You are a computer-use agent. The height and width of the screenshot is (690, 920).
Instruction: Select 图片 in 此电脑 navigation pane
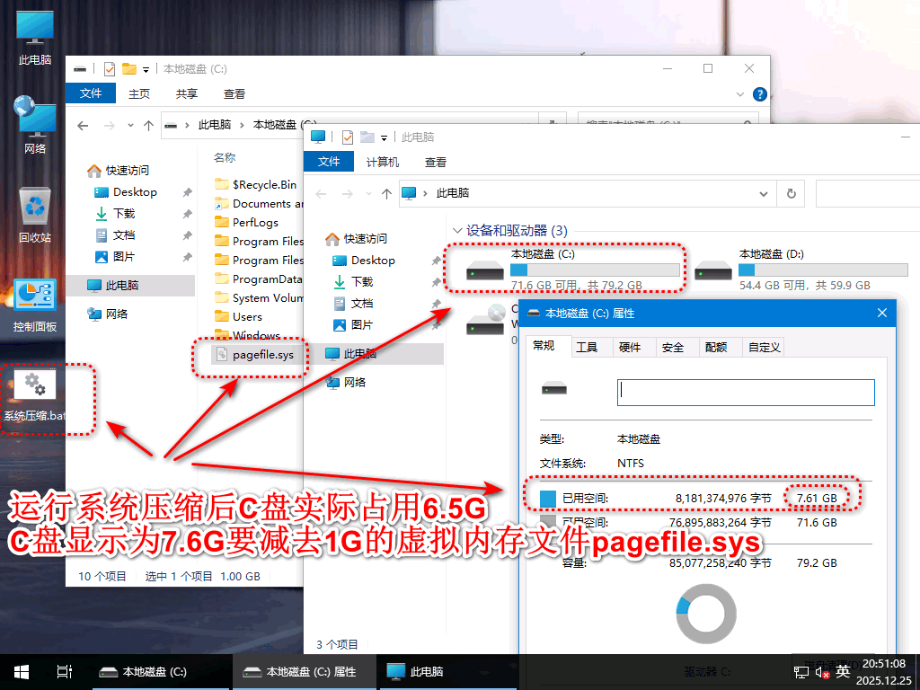click(x=352, y=325)
